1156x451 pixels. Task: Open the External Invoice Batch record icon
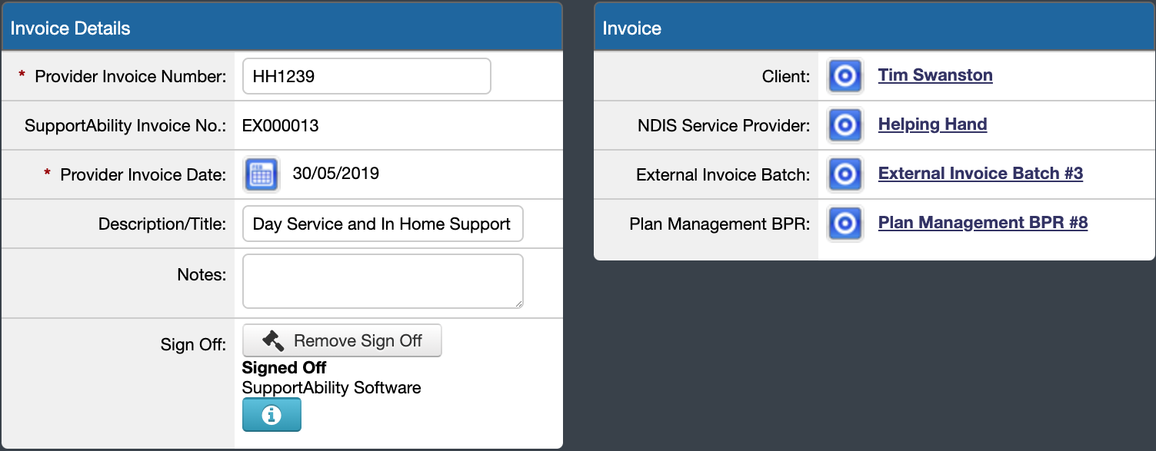(x=845, y=174)
